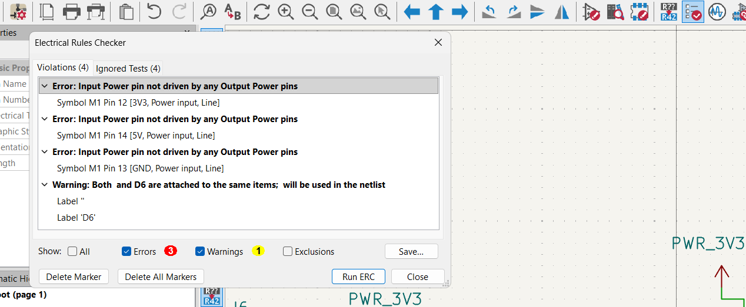Switch to Ignored Tests (4) tab
The width and height of the screenshot is (746, 307).
click(x=128, y=68)
